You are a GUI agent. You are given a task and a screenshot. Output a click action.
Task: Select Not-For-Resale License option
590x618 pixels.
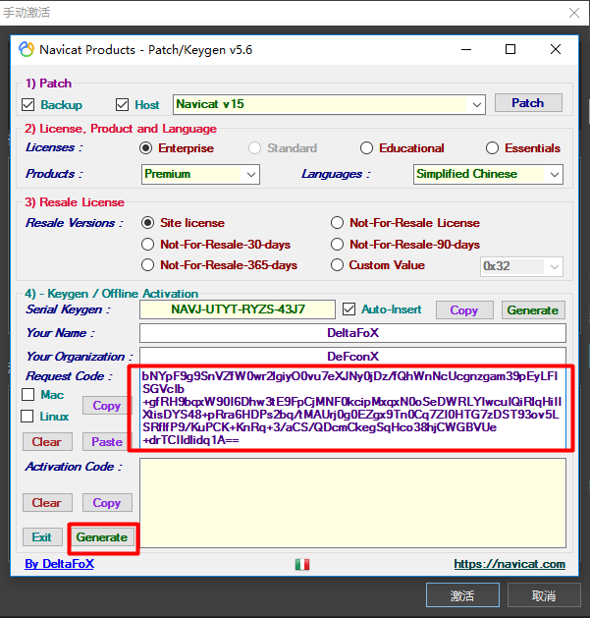click(337, 223)
